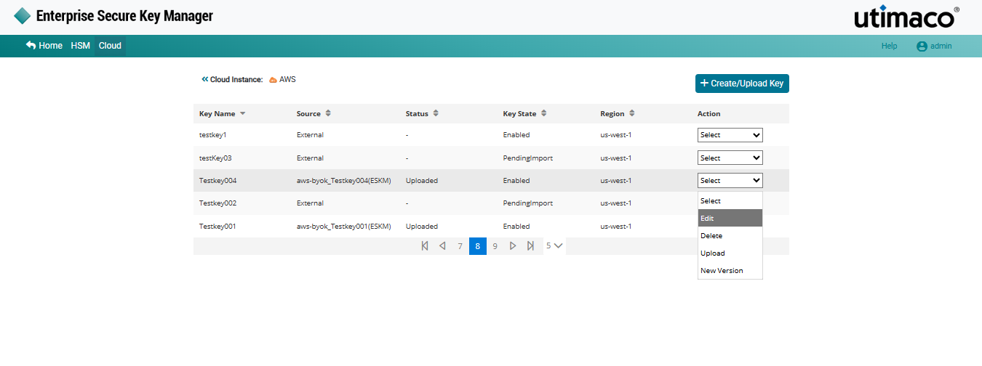The width and height of the screenshot is (982, 366).
Task: Click Enabled state for Testkey001
Action: click(516, 226)
